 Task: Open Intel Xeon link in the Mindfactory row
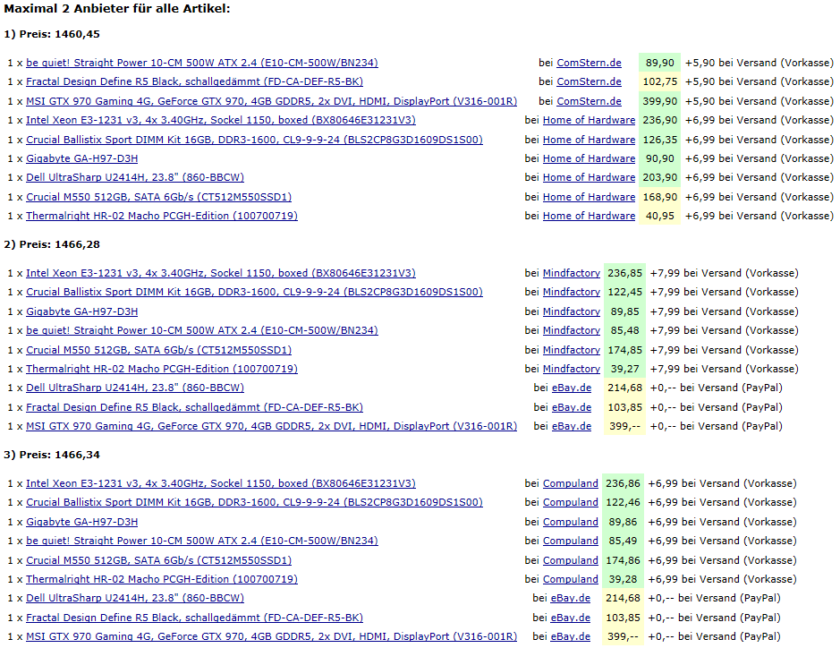pos(221,273)
